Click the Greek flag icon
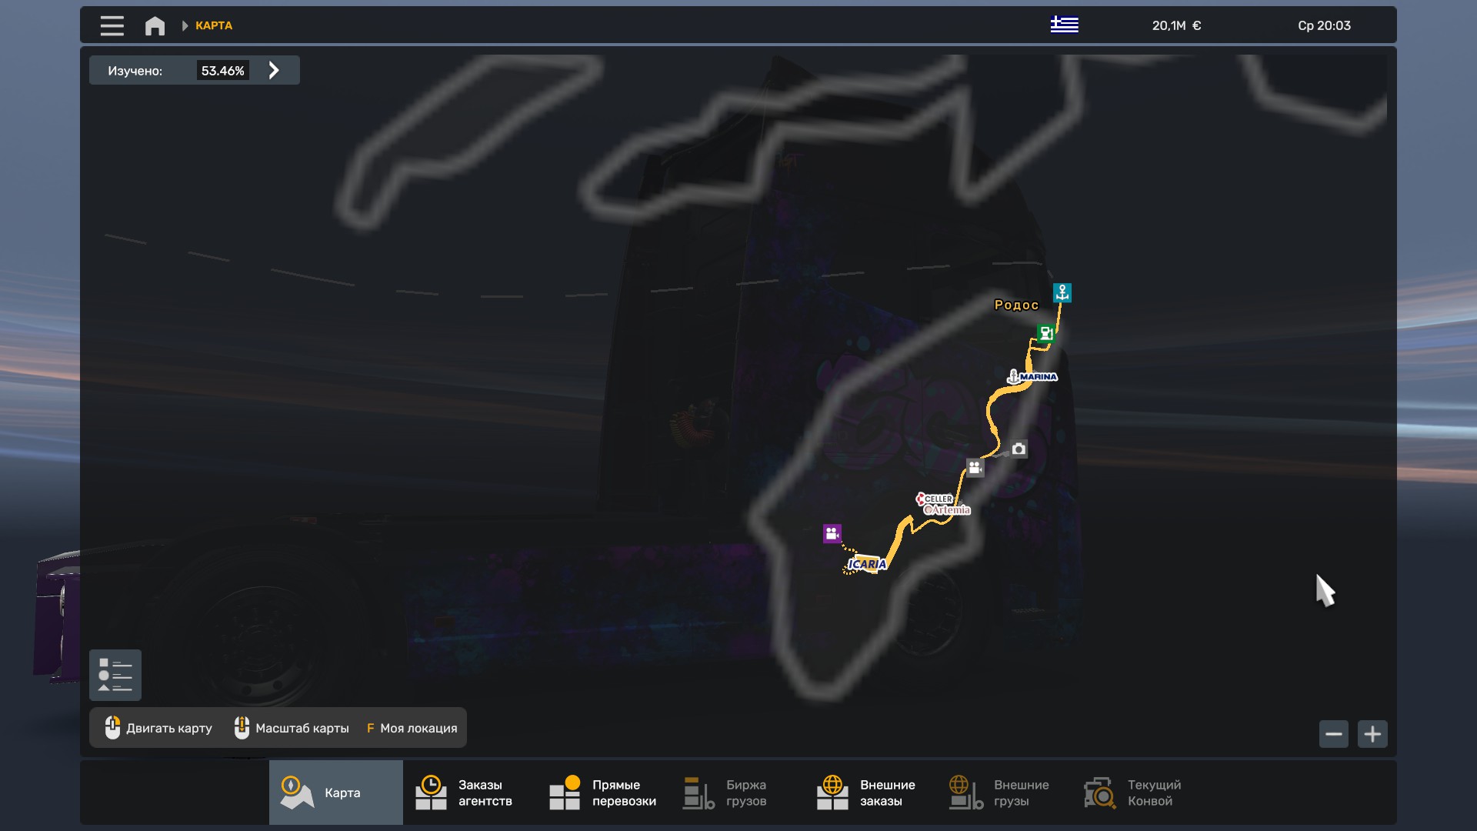This screenshot has width=1477, height=831. coord(1064,25)
